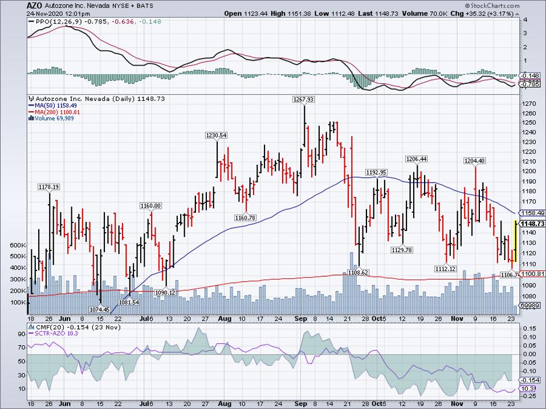Click the 1204.40 high price label
The image size is (546, 409).
coord(475,161)
